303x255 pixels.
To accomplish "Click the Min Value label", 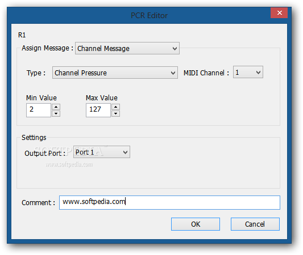I will click(x=41, y=98).
